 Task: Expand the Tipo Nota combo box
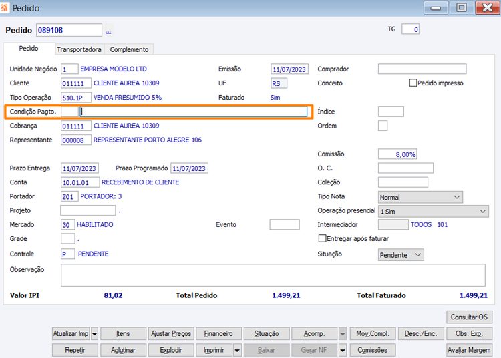coord(420,197)
